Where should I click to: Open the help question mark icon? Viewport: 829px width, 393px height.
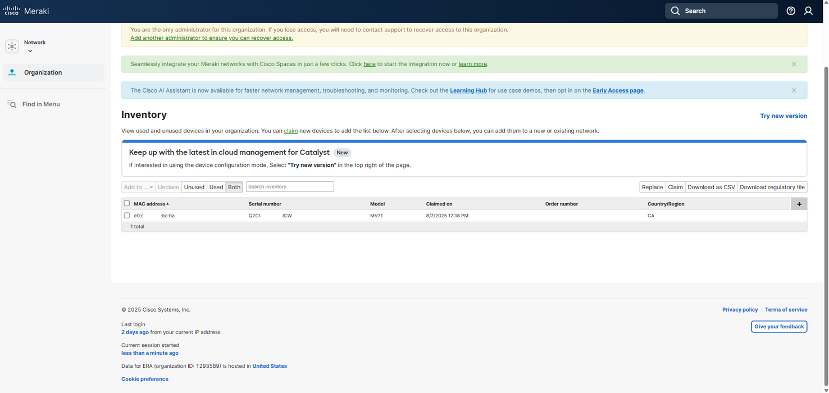791,11
